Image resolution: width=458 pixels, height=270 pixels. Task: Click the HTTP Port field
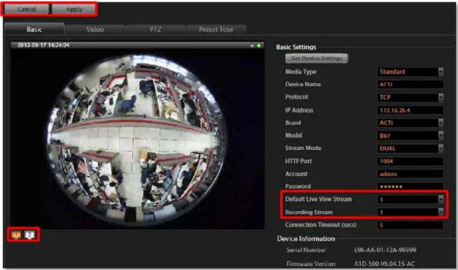coord(411,161)
